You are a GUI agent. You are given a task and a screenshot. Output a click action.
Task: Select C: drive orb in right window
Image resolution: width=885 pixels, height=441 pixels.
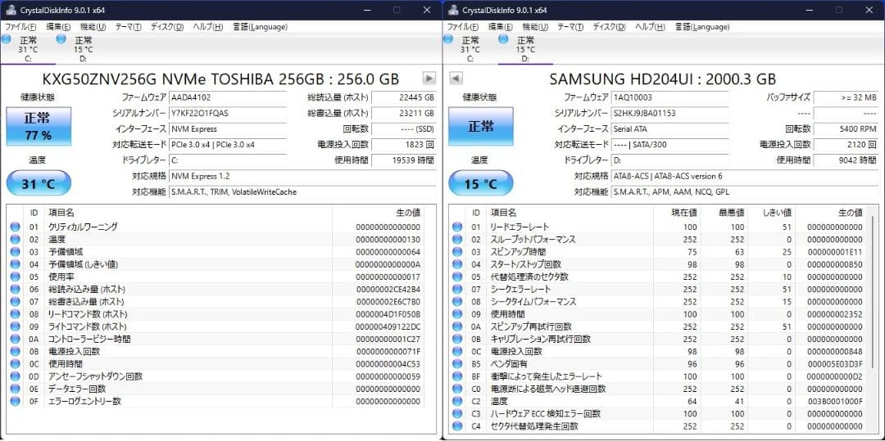tap(448, 38)
